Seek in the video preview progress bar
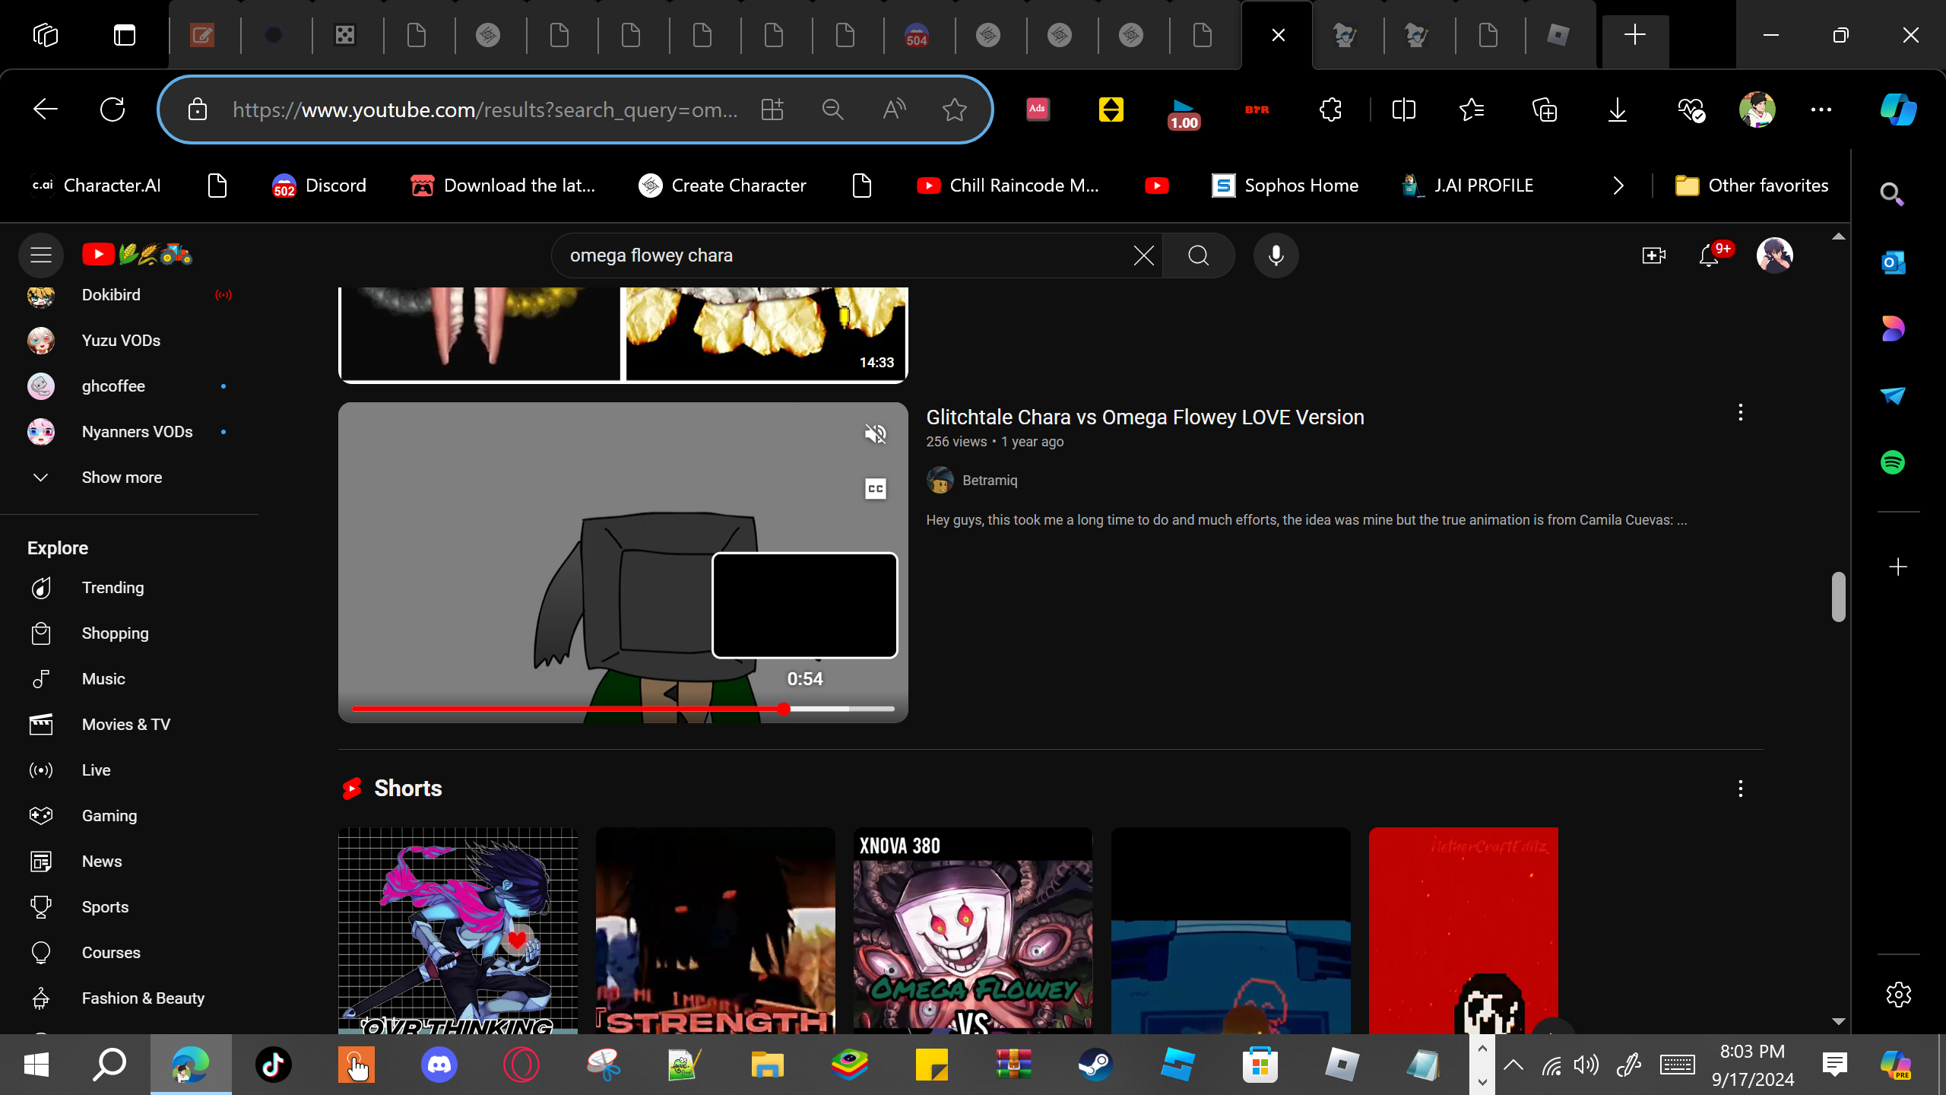Screen dimensions: 1946x1095 622,709
